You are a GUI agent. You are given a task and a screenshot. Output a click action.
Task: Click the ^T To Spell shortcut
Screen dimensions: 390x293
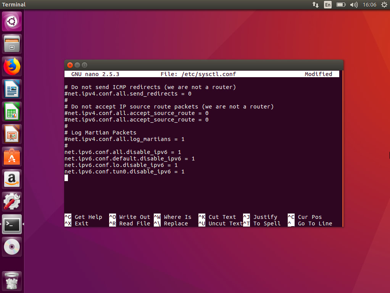[x=262, y=223]
